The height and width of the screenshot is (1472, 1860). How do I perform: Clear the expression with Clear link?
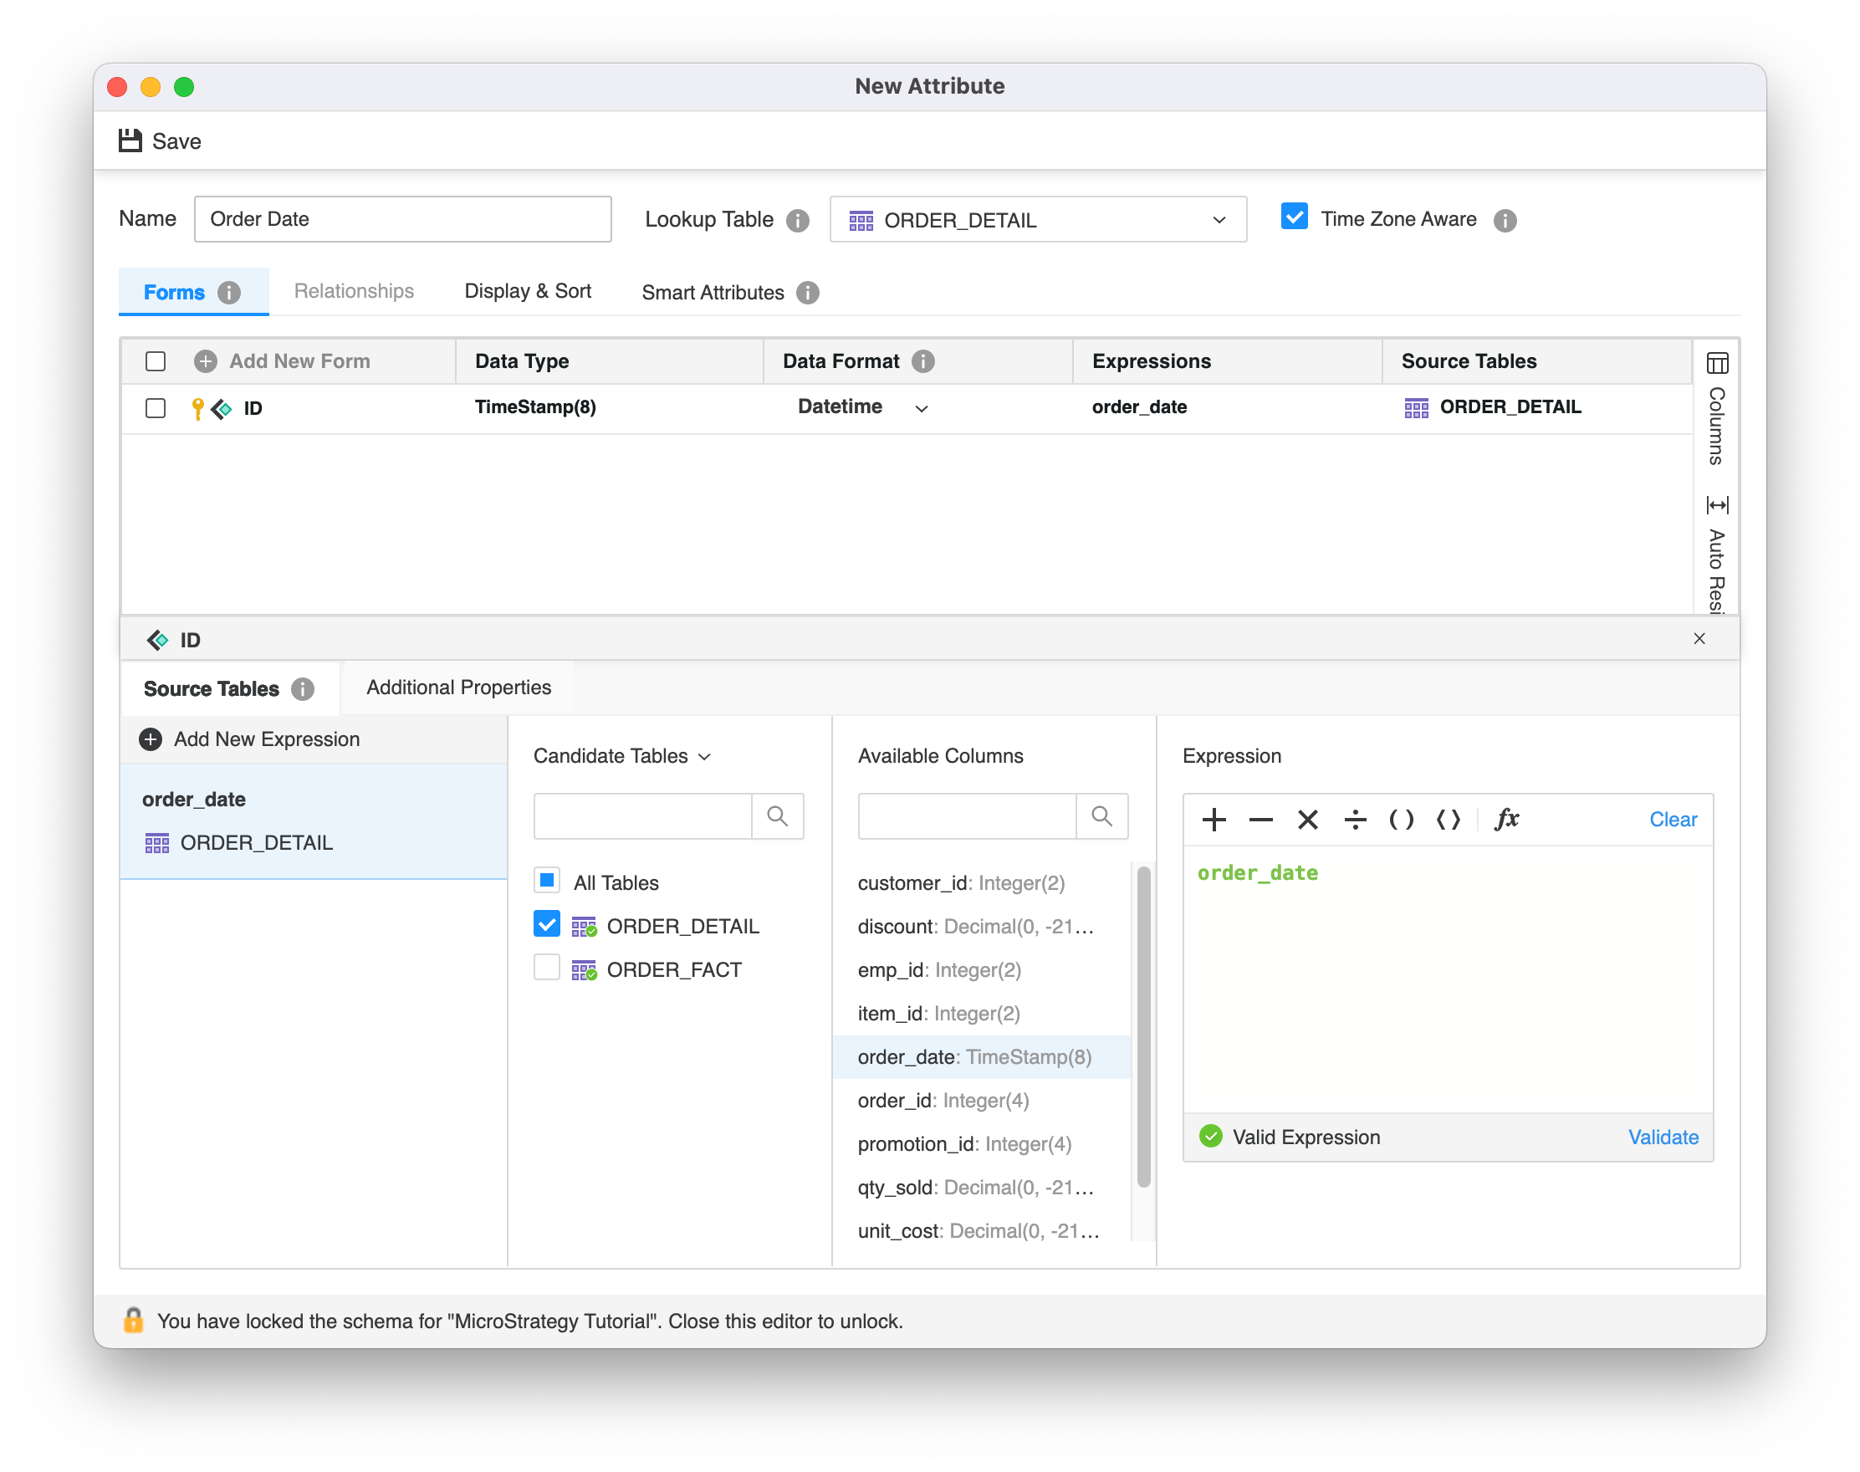[1672, 820]
